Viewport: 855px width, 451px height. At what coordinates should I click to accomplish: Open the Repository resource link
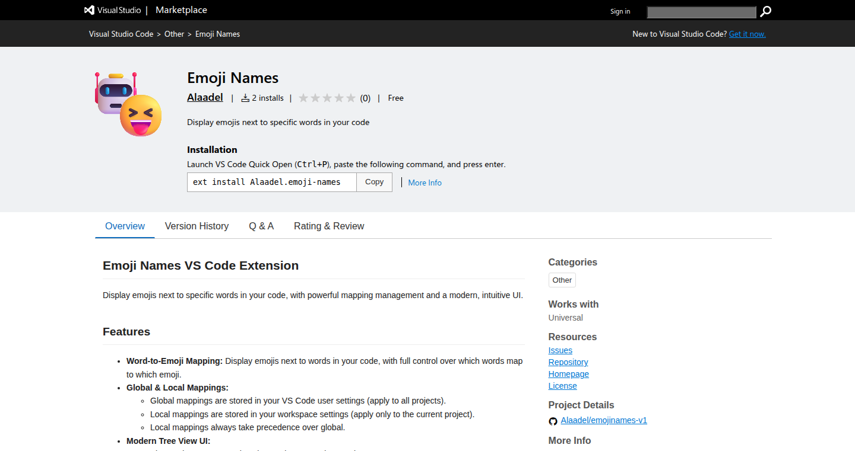click(568, 362)
